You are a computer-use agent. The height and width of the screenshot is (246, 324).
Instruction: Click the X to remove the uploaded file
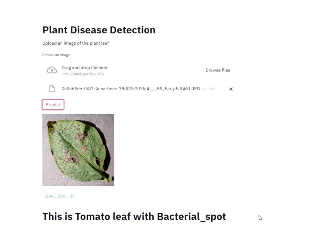pyautogui.click(x=231, y=89)
